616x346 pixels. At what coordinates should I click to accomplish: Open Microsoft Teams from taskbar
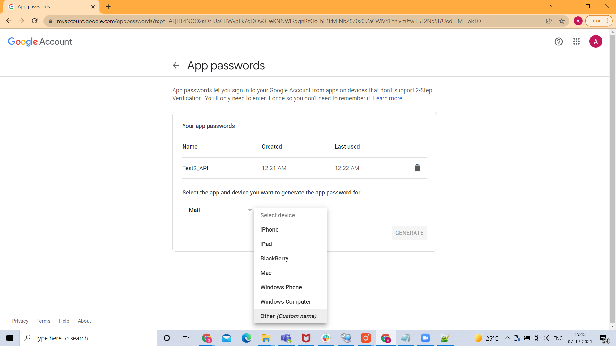click(x=286, y=338)
